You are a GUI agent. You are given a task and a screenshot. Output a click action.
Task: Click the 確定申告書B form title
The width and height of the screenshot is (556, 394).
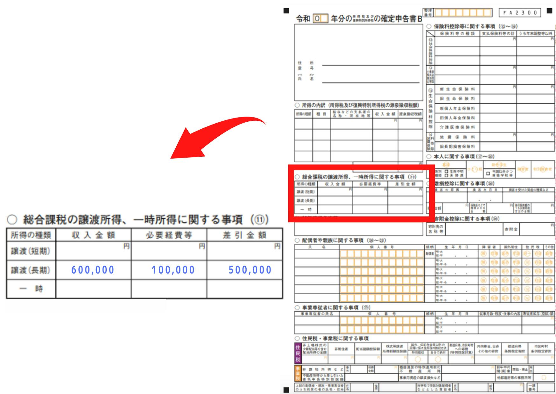coord(359,19)
